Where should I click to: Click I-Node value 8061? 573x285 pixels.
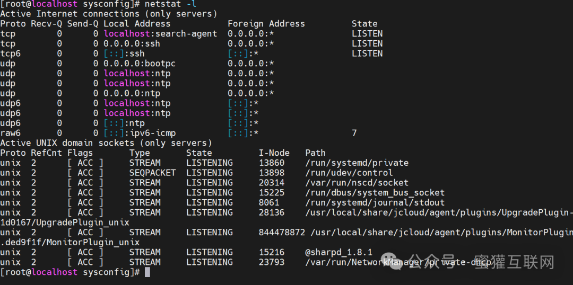269,202
